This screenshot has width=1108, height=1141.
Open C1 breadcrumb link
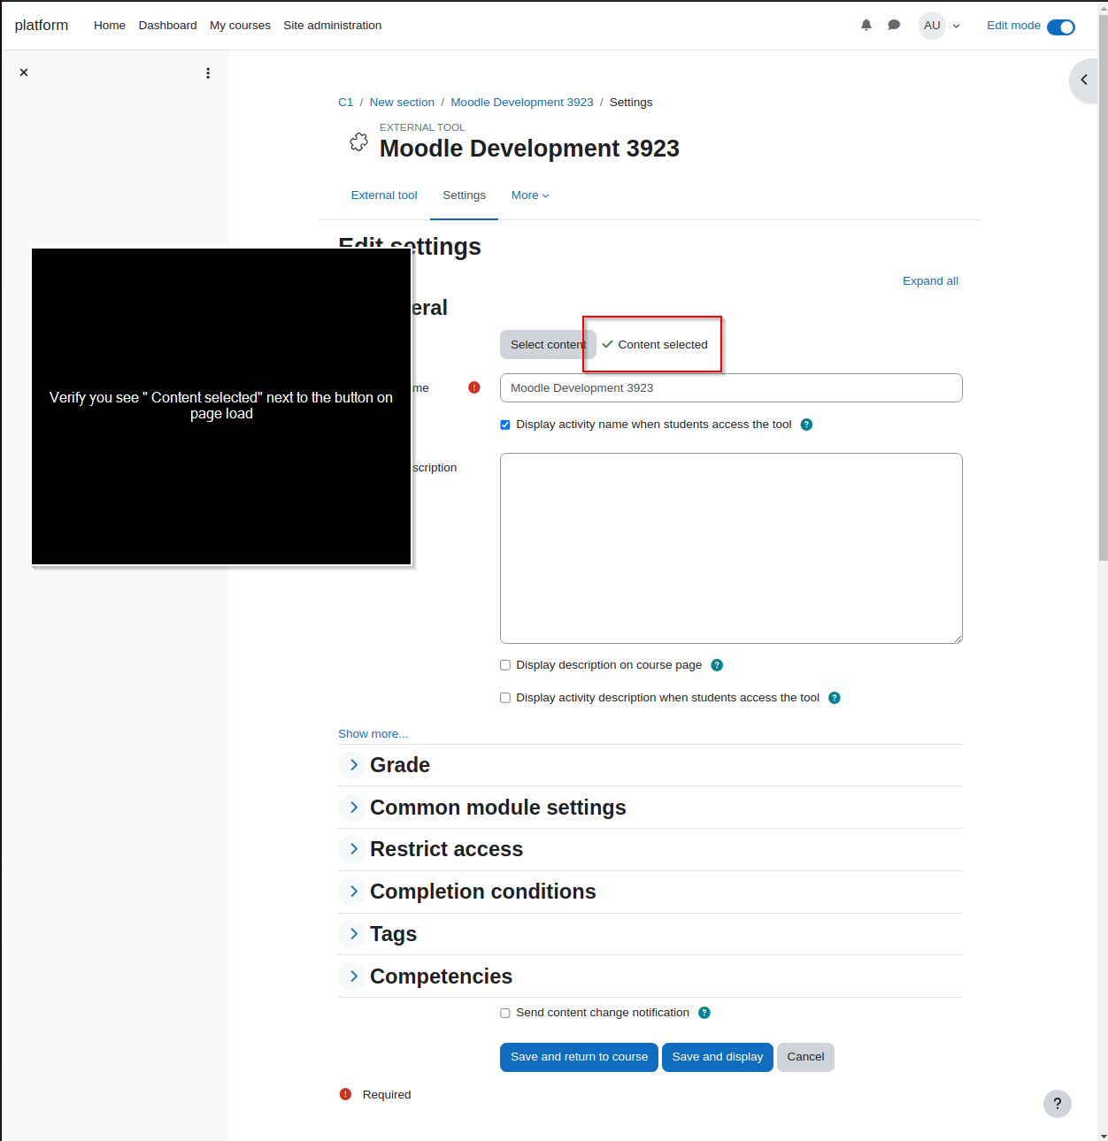coord(345,103)
